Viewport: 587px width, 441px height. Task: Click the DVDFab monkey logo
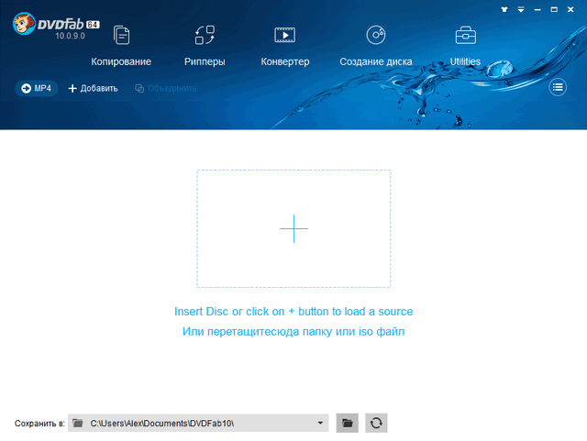(x=24, y=24)
